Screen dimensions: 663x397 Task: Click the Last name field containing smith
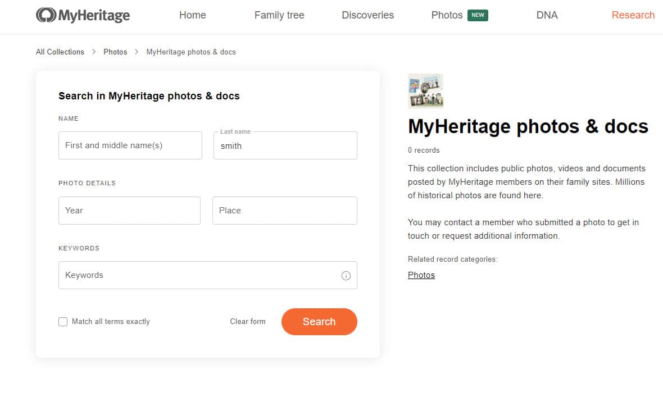(285, 145)
